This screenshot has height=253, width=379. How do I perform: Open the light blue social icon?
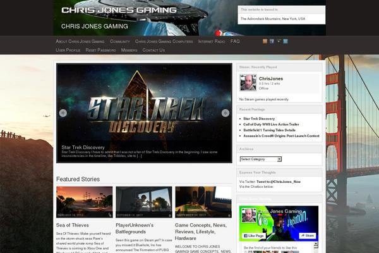point(286,41)
